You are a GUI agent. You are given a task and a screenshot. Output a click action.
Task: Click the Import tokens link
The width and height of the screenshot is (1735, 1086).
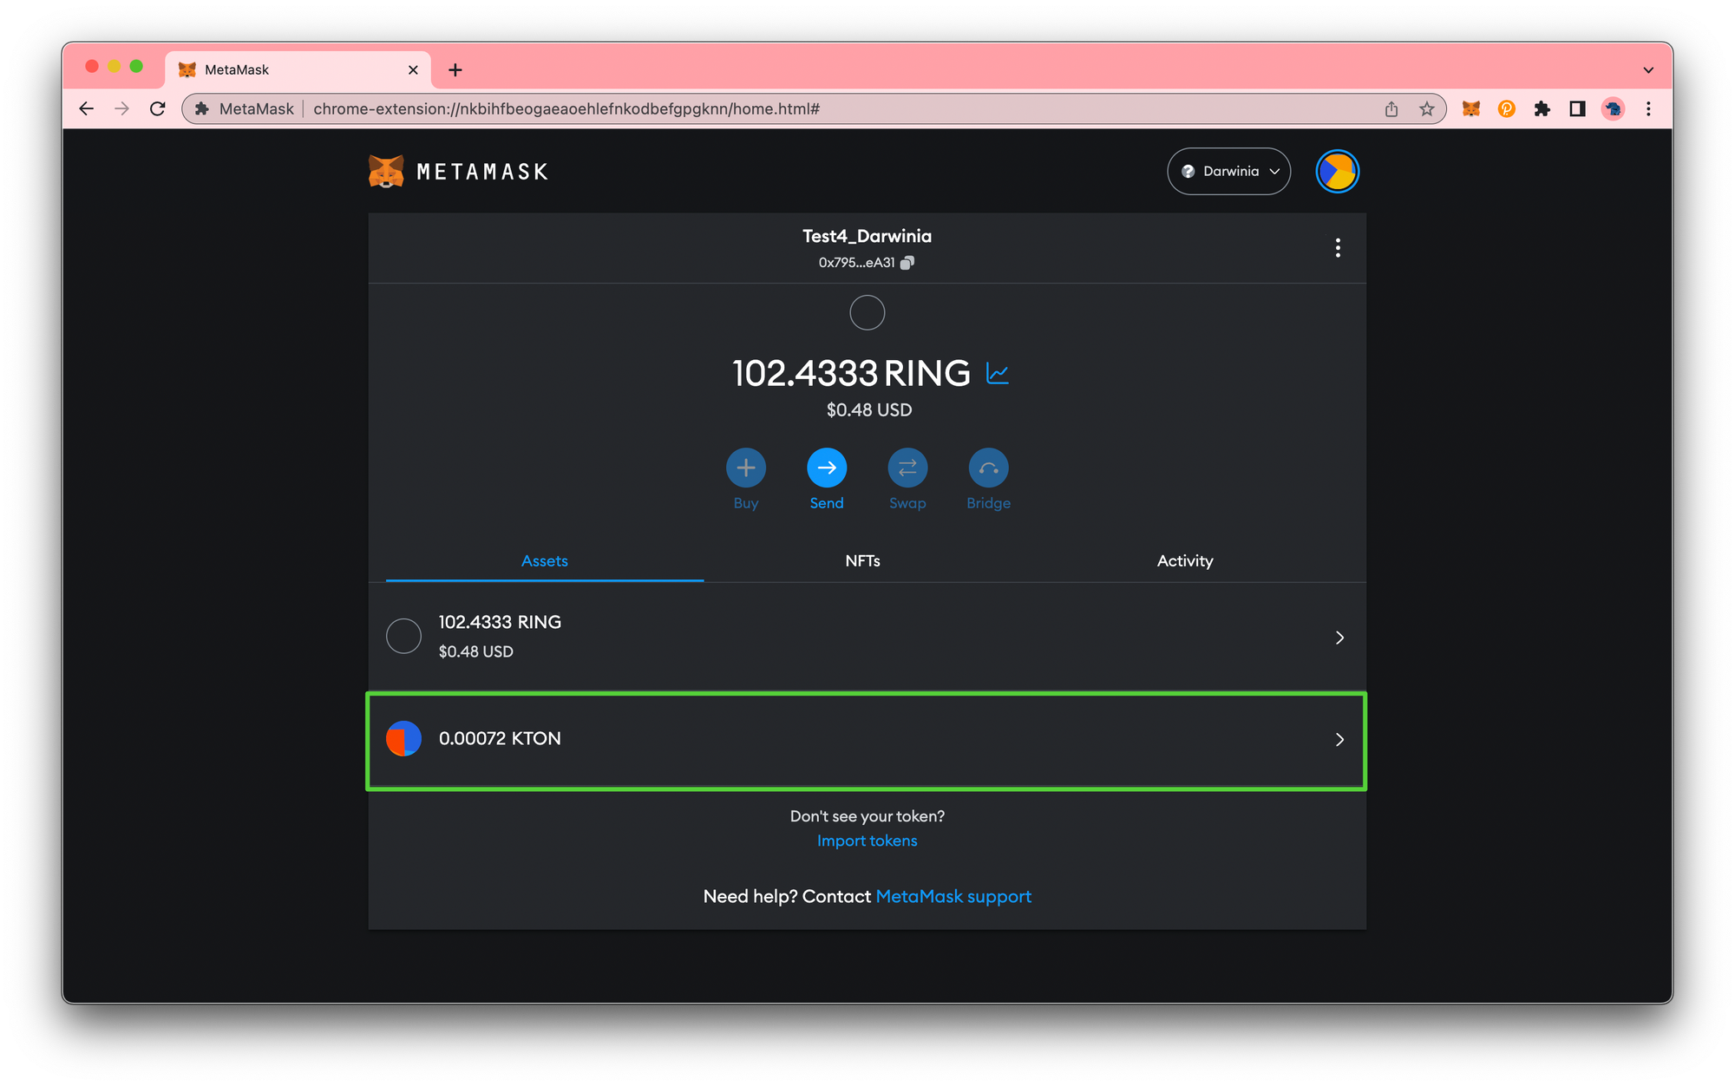pos(867,841)
